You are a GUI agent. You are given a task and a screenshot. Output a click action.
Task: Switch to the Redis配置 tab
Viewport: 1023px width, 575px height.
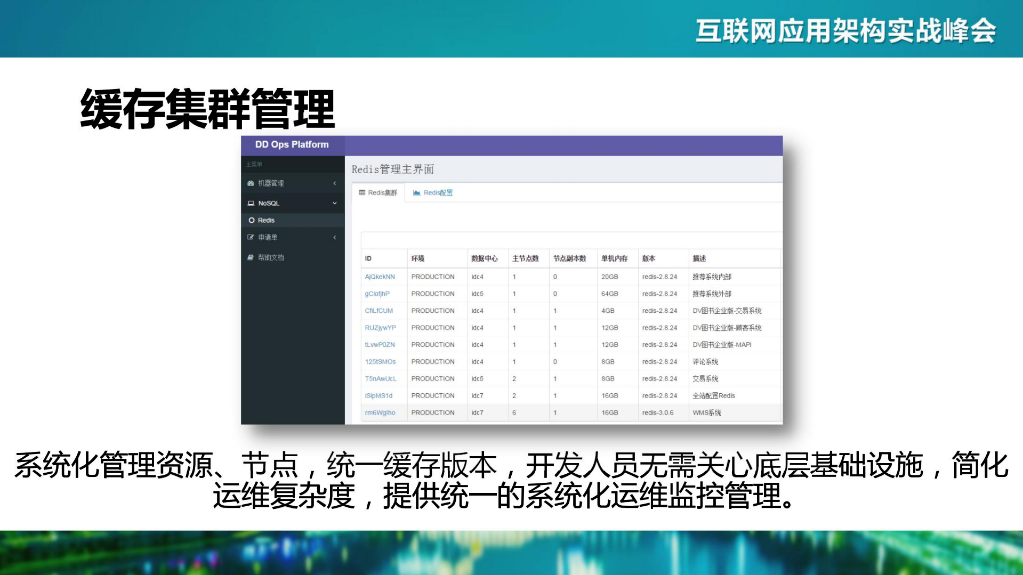pyautogui.click(x=437, y=192)
